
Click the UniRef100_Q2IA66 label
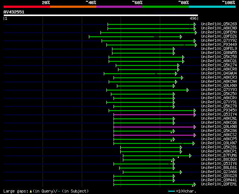[219, 172]
